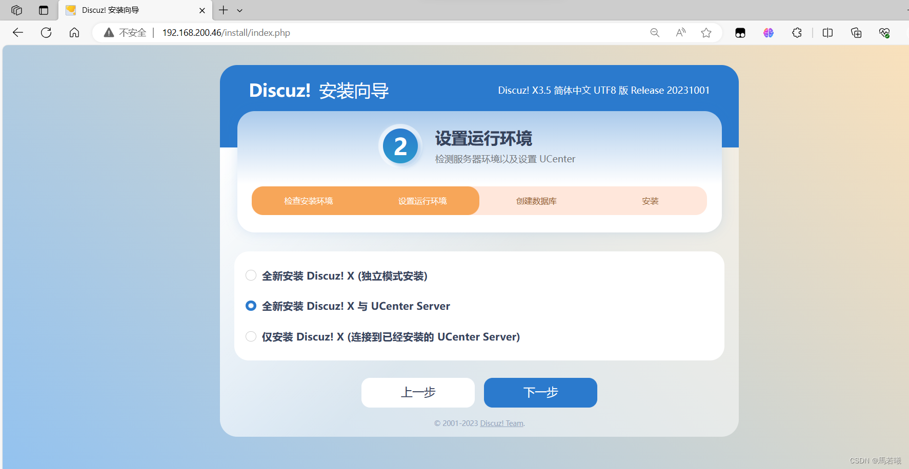Open the tab actions menu icon
This screenshot has width=909, height=469.
44,10
